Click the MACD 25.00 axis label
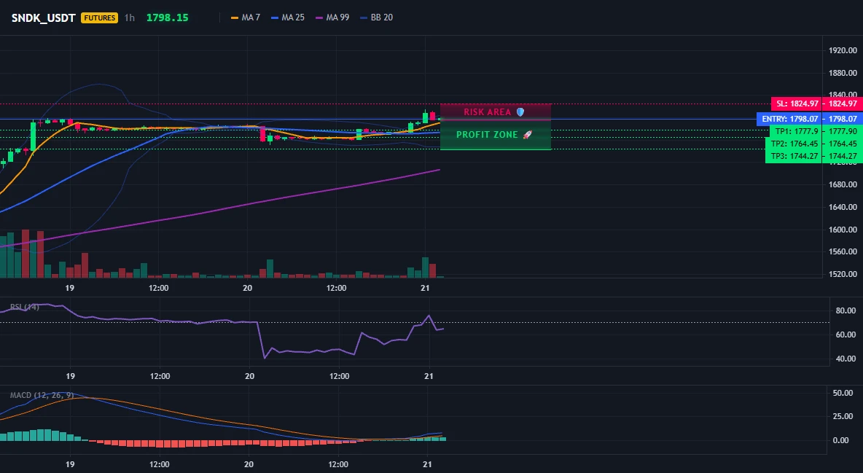 pos(843,416)
